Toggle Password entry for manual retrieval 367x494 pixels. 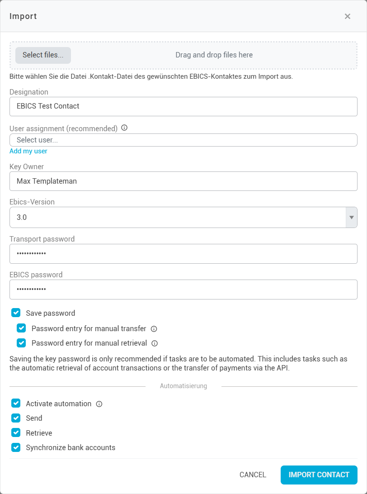pos(21,343)
